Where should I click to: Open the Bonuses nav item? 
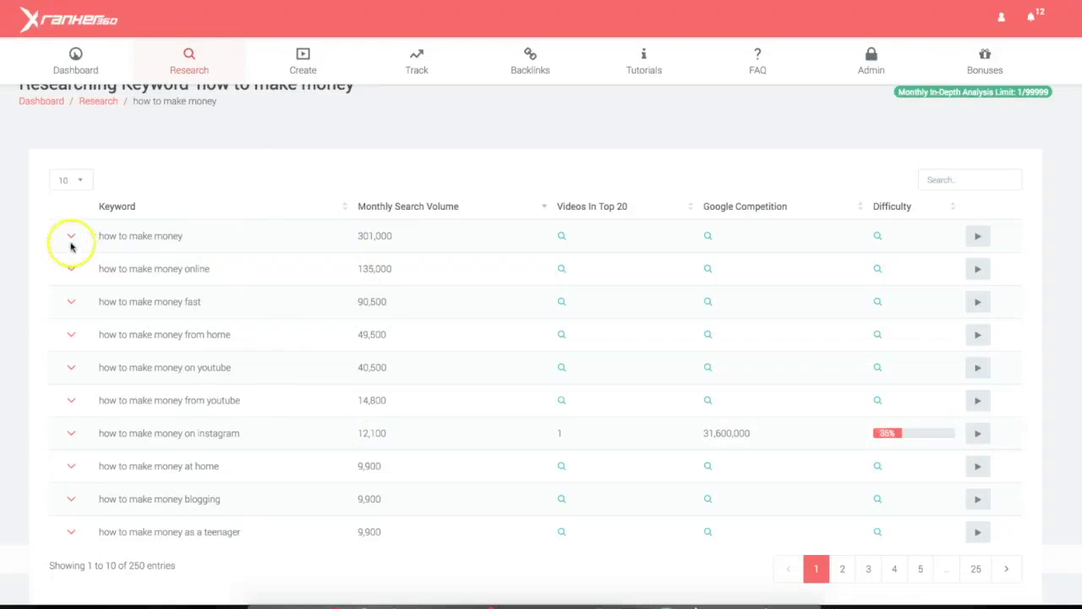click(x=985, y=61)
